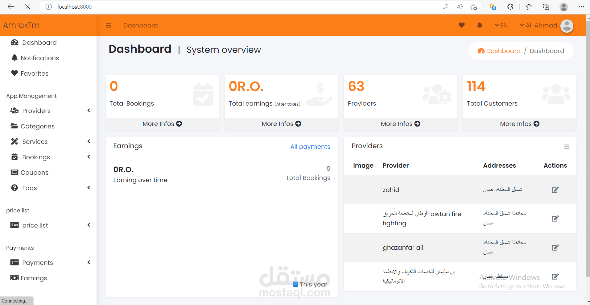Image resolution: width=590 pixels, height=305 pixels.
Task: Click the Addresses column header
Action: coord(499,165)
